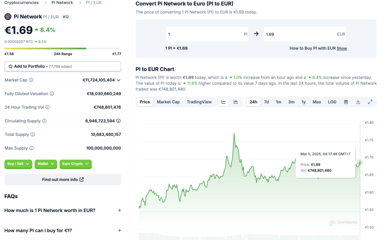Expand chart to fullscreen icon

370,102
